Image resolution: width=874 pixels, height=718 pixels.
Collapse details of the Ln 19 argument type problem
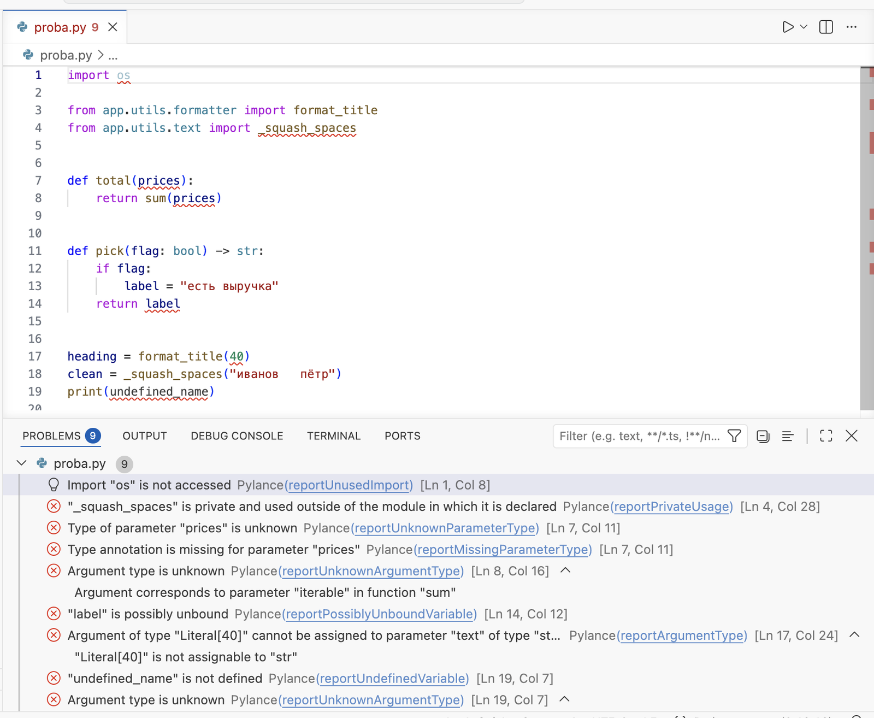tap(564, 699)
